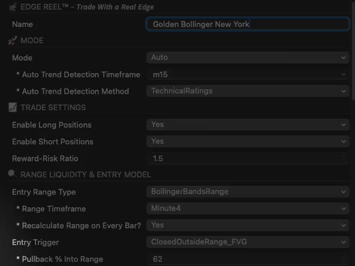This screenshot has height=266, width=355.
Task: Open Entry Trigger dropdown
Action: click(248, 242)
